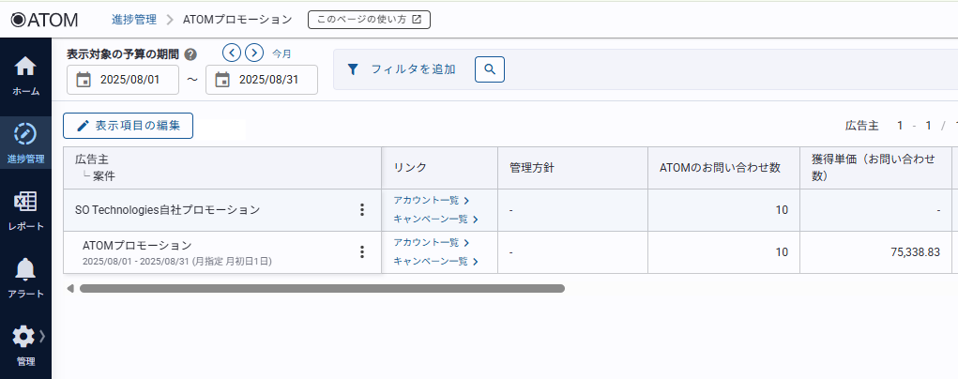
Task: Open more options for ATOMプロモーション row
Action: click(x=362, y=251)
